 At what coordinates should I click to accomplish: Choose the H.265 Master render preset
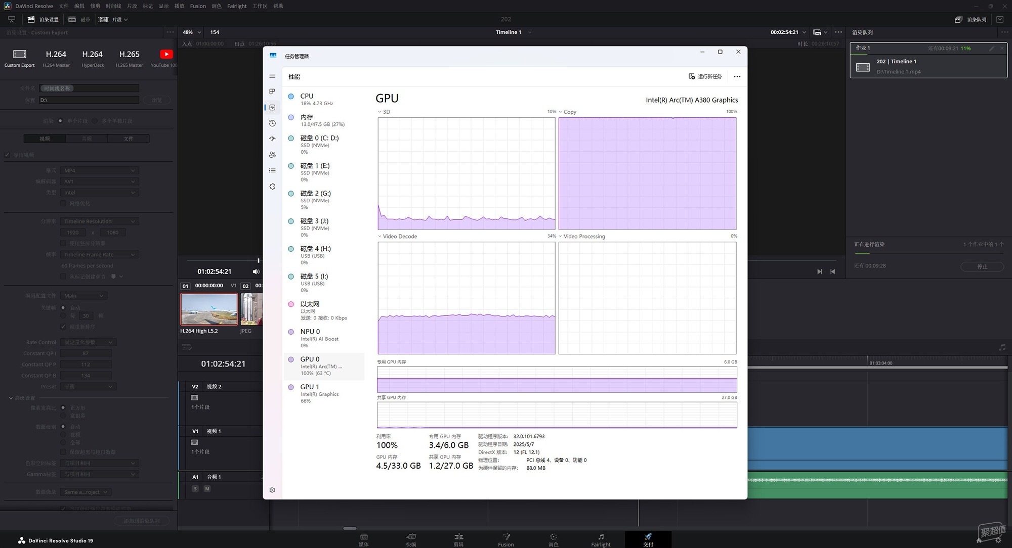coord(129,58)
